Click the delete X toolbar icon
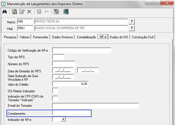Image resolution: width=175 pixels, height=125 pixels. pyautogui.click(x=29, y=12)
